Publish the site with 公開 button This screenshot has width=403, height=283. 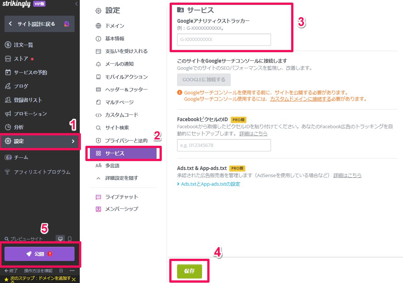point(39,254)
